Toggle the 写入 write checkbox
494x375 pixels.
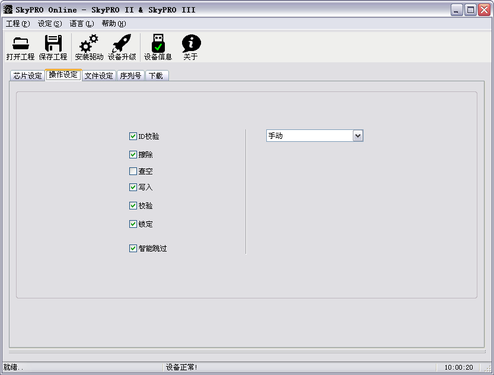click(133, 188)
